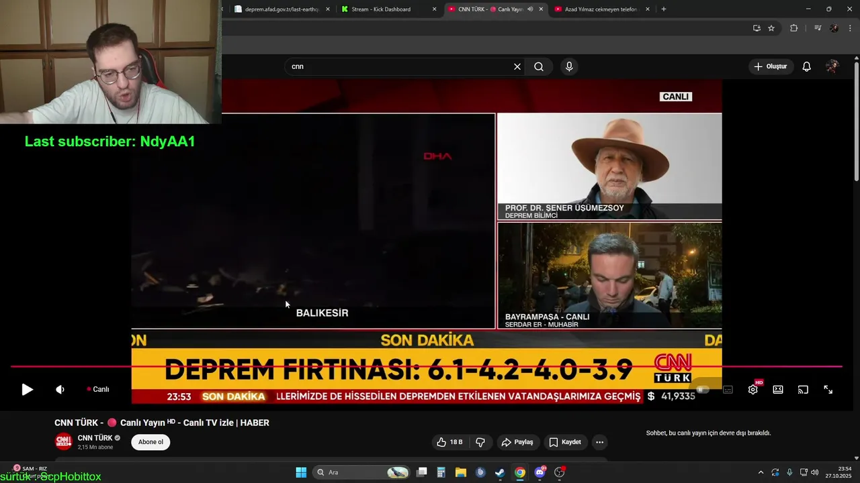Viewport: 860px width, 483px height.
Task: Close the deprem.afad.gov.tr tab
Action: click(x=328, y=9)
